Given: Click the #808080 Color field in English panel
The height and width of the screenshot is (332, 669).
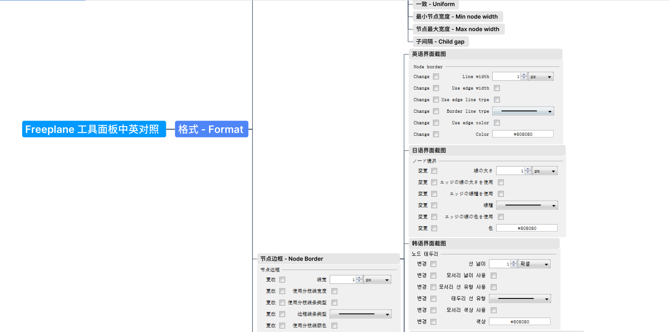Looking at the screenshot, I should point(523,134).
